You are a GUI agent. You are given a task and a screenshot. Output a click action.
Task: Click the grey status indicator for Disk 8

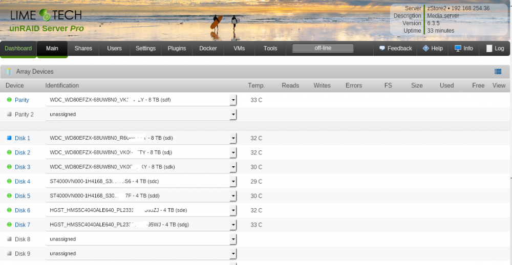[9, 239]
